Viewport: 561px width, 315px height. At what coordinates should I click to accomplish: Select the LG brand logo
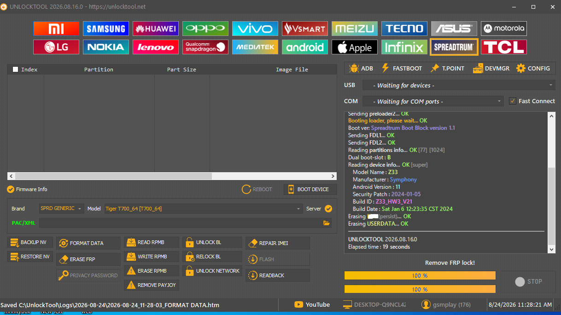tap(56, 47)
